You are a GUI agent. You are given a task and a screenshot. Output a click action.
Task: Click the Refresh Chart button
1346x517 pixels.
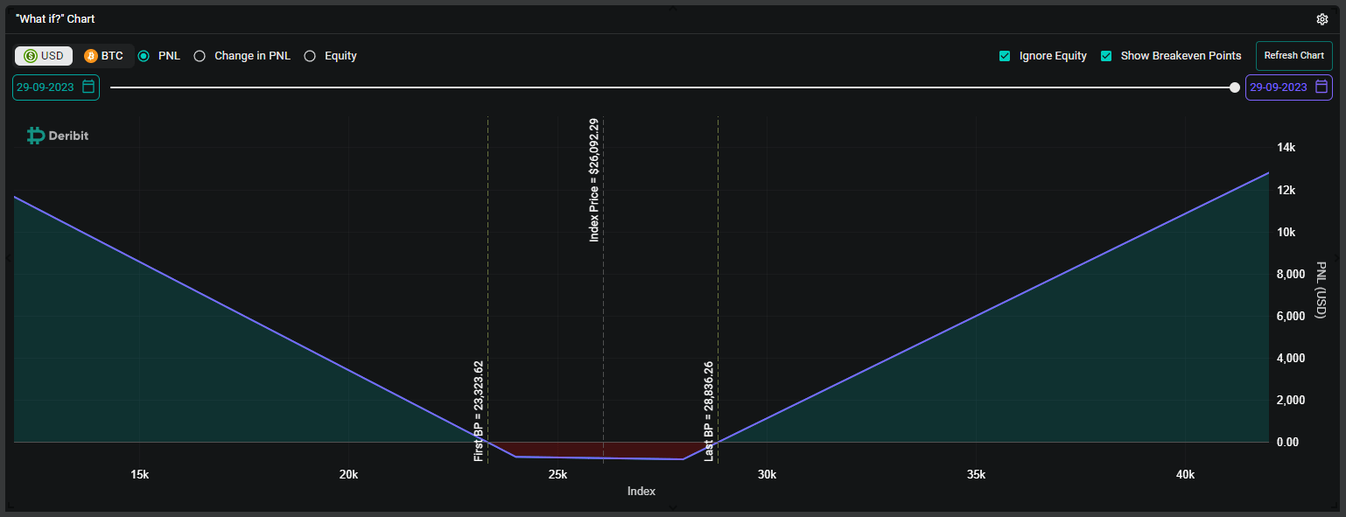[1293, 55]
